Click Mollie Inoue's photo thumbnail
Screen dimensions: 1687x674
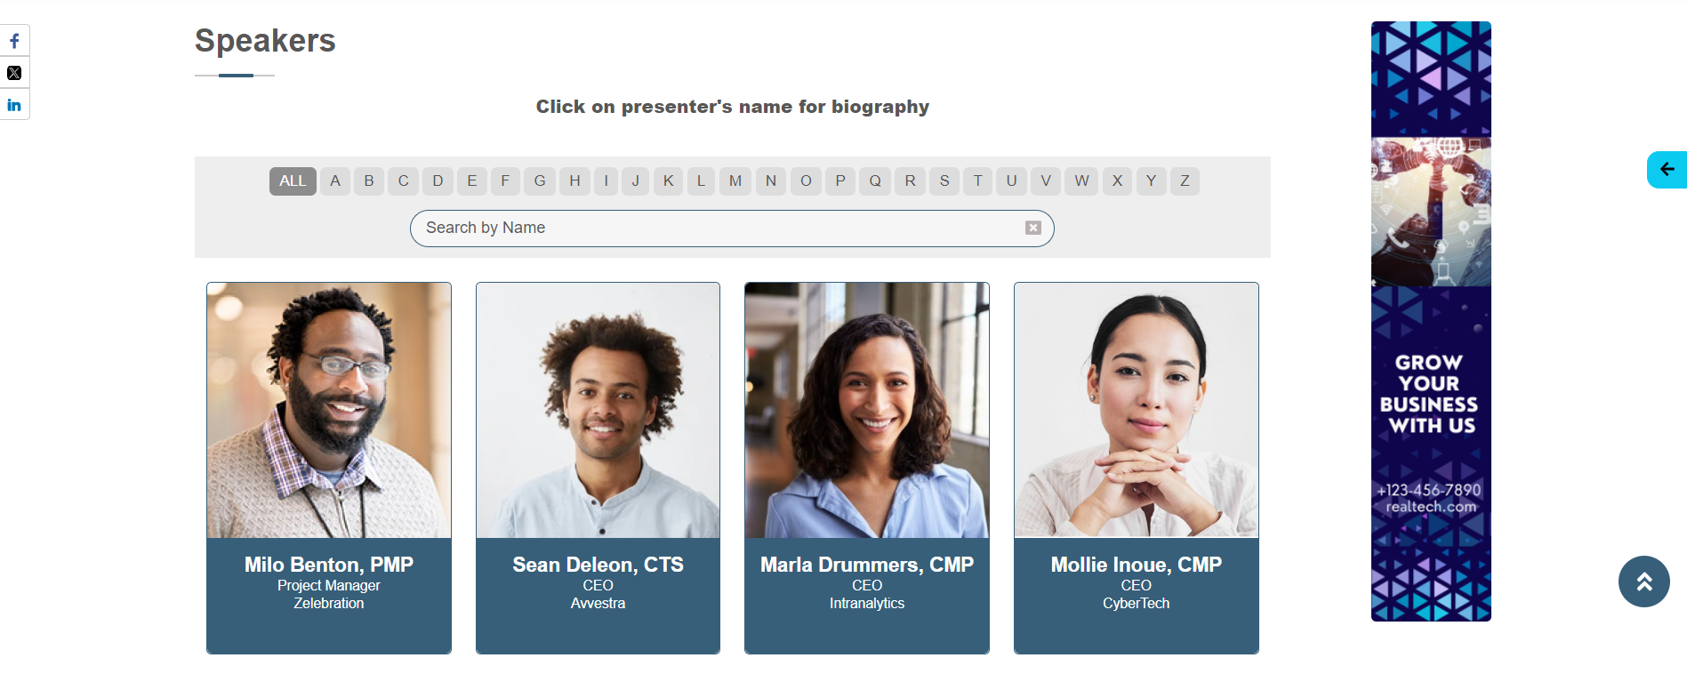point(1137,410)
